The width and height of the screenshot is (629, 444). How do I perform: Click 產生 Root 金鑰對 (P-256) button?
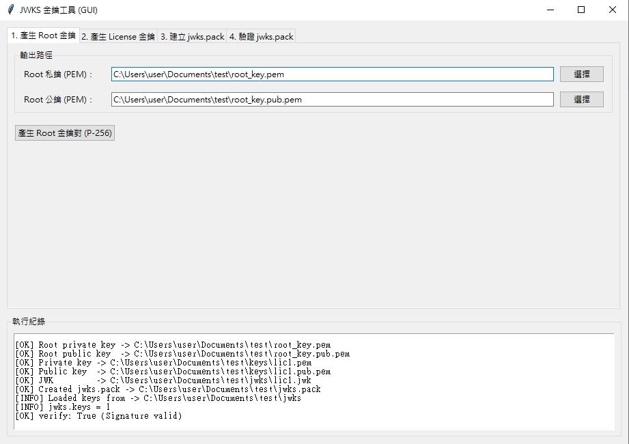[65, 133]
